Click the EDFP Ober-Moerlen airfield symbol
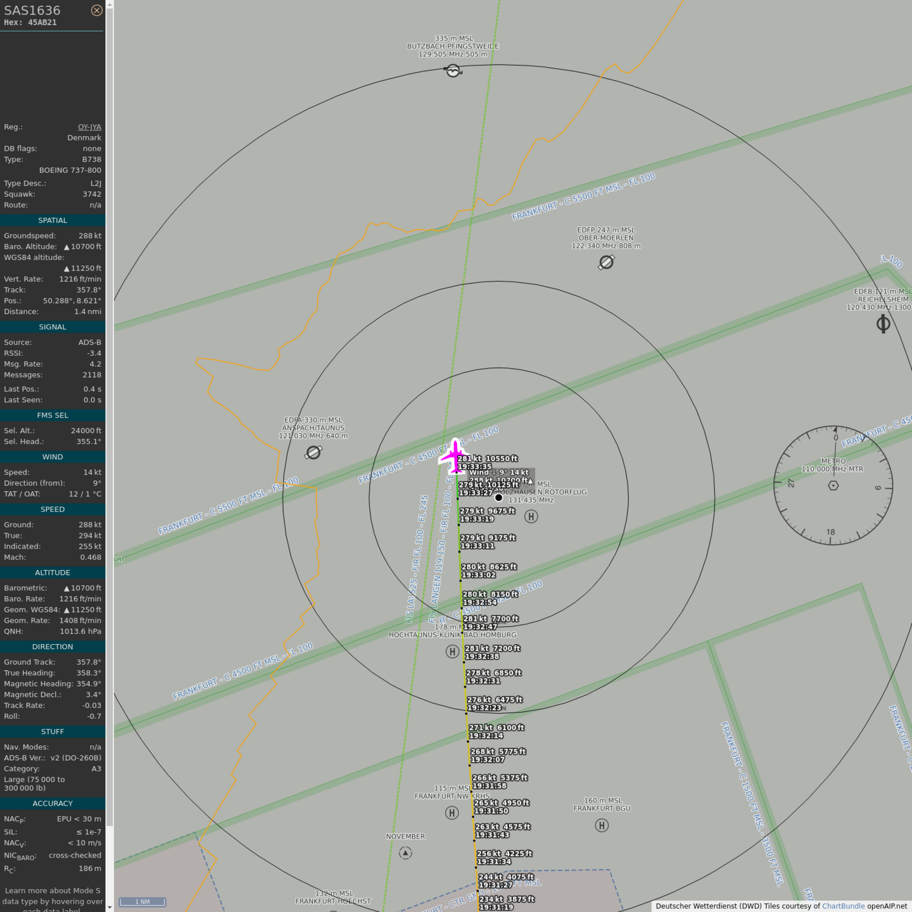 pos(606,262)
